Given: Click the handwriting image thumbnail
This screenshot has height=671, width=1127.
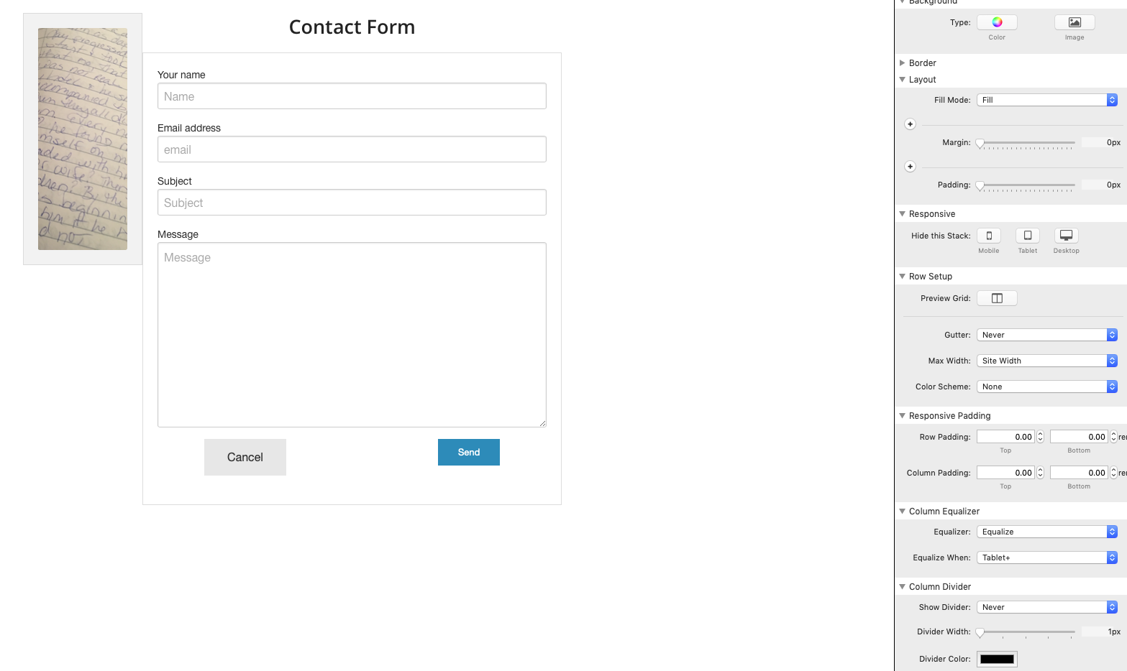Looking at the screenshot, I should click(x=83, y=139).
